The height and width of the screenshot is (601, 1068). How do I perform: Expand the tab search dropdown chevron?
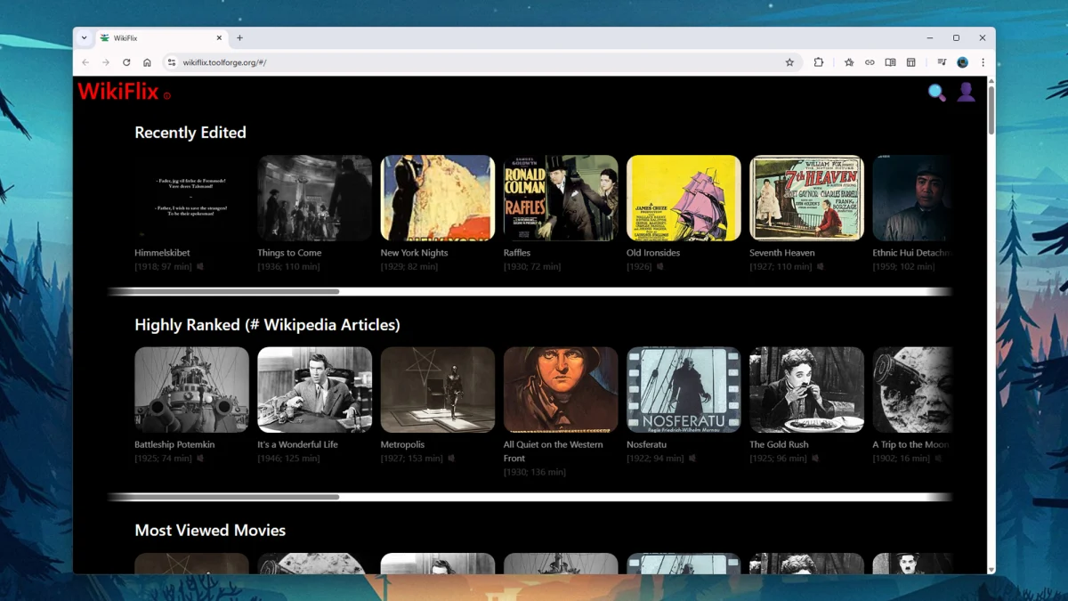click(x=85, y=38)
